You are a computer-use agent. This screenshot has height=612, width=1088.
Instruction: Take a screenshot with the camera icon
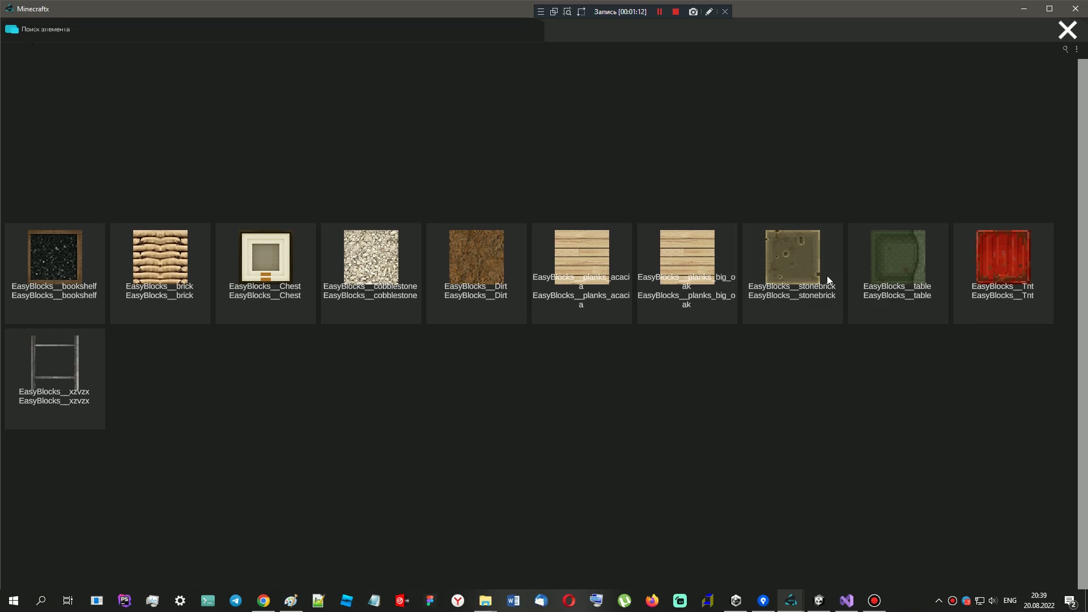[693, 11]
